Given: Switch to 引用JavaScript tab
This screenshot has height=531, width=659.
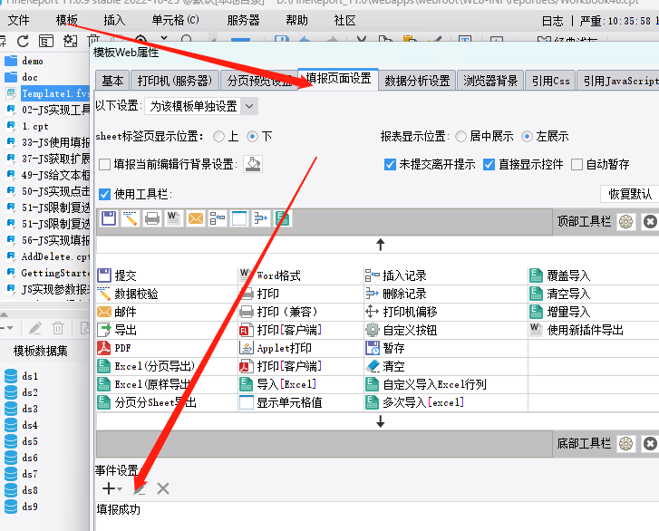Looking at the screenshot, I should pos(618,81).
